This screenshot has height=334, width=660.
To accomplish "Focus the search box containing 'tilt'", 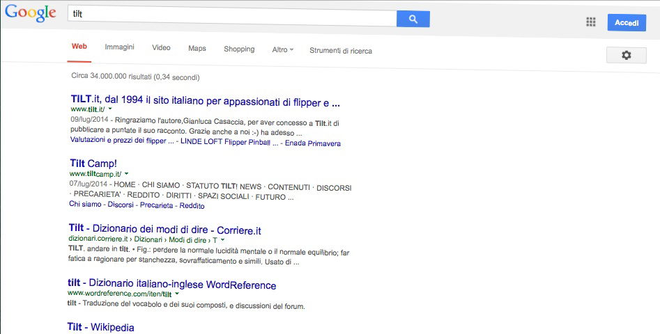I will click(x=232, y=16).
